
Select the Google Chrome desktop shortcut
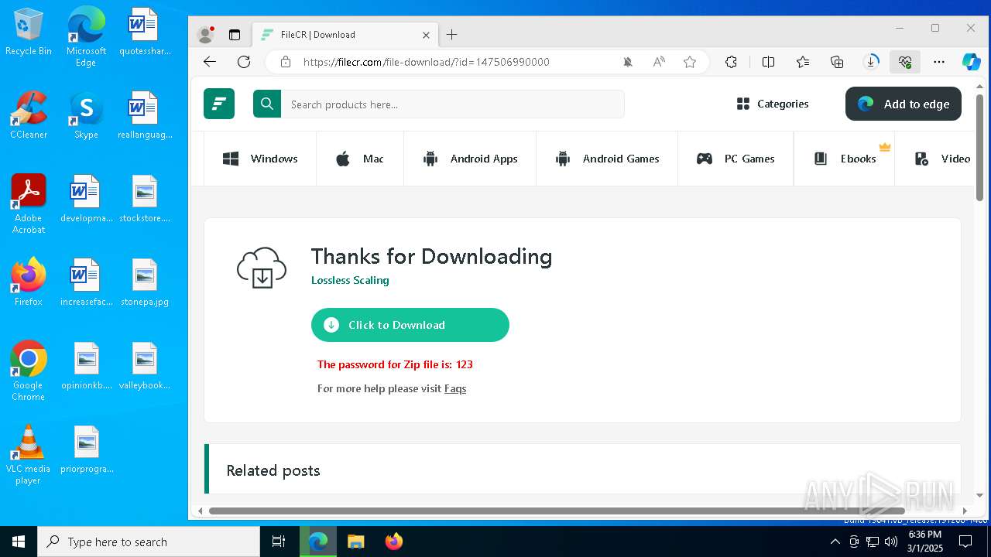(29, 371)
